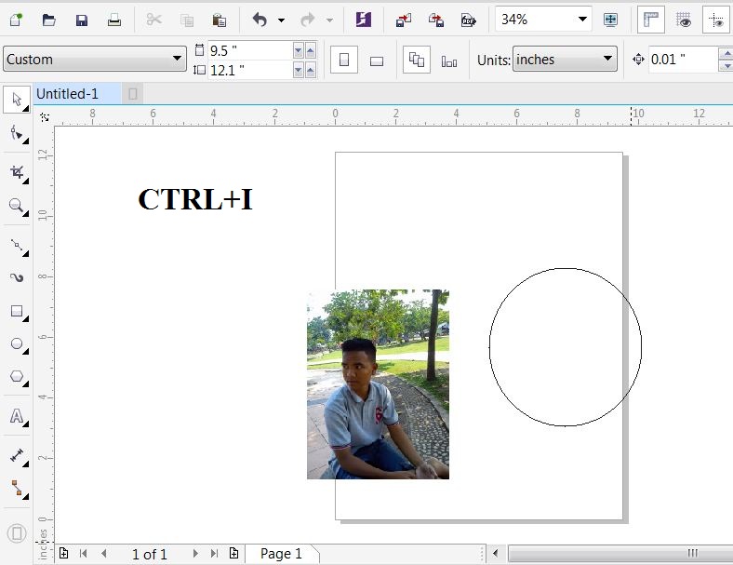
Task: Click the Paste clipboard icon
Action: coord(219,20)
